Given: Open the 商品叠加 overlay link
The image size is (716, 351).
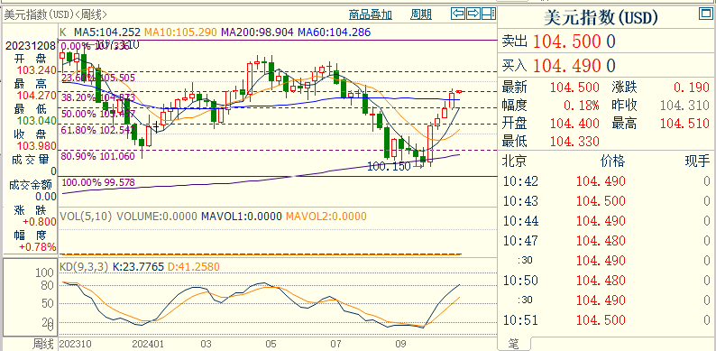Looking at the screenshot, I should tap(371, 14).
